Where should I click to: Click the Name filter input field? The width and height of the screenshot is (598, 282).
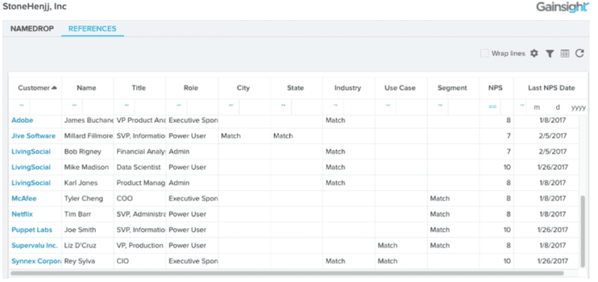98,107
